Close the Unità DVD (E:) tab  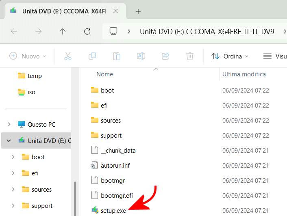115,11
